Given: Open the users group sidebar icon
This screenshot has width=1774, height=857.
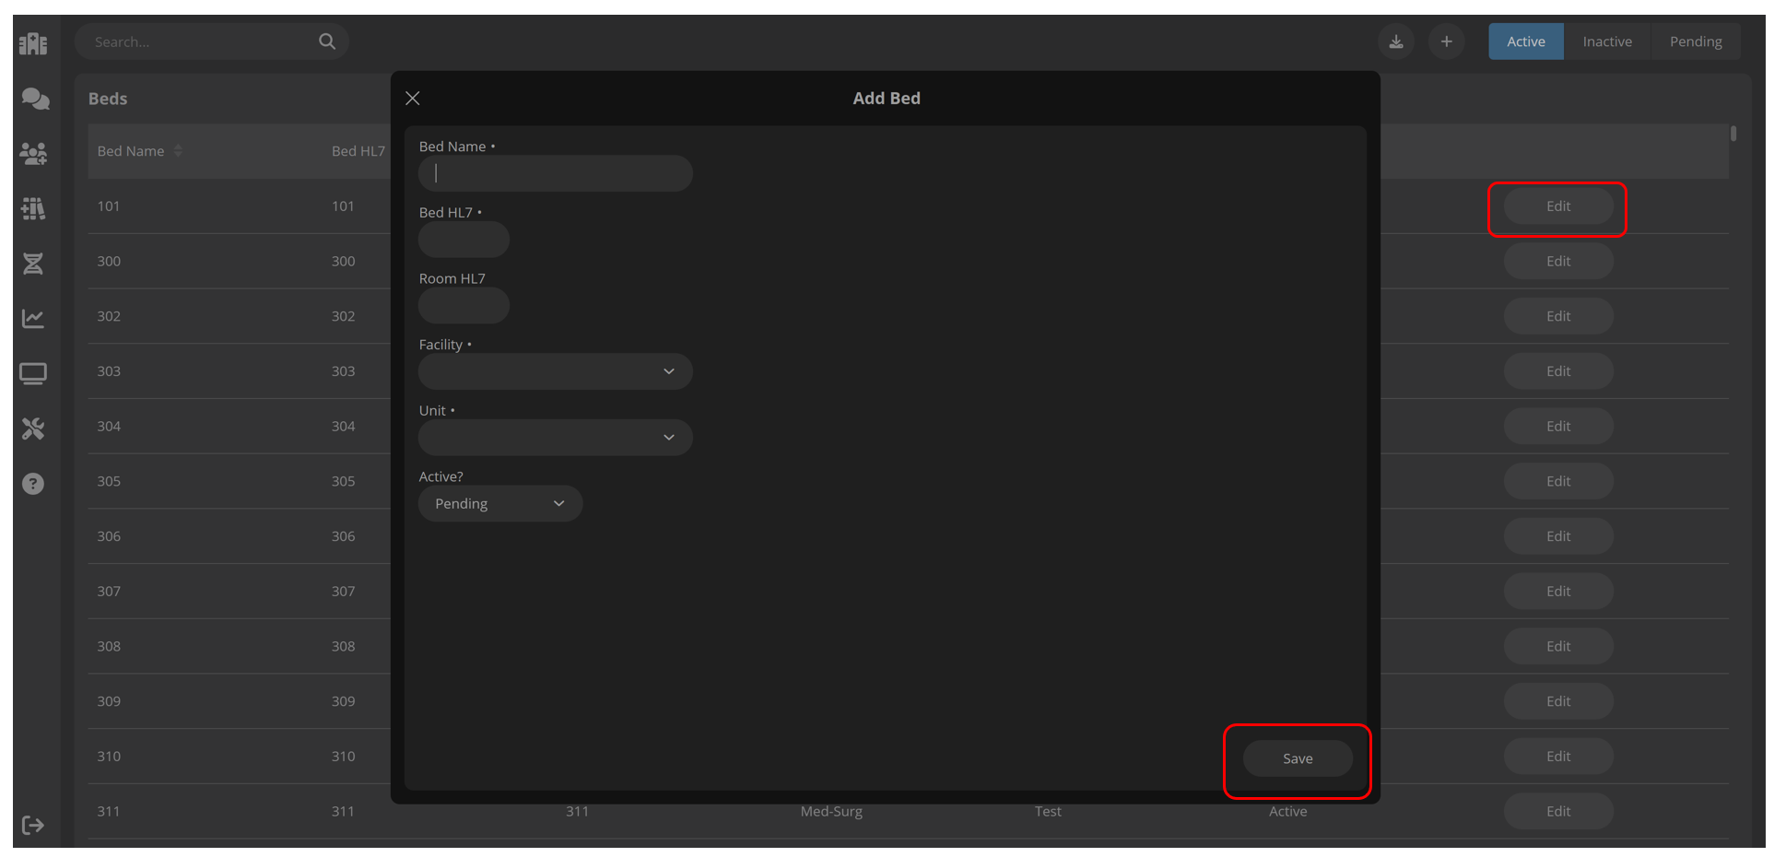Looking at the screenshot, I should (33, 154).
